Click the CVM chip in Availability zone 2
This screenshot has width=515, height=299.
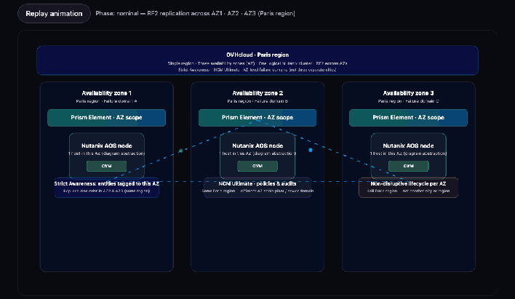pyautogui.click(x=257, y=166)
